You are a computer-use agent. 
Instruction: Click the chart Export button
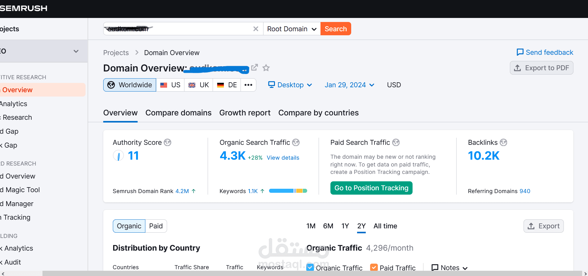[x=544, y=226]
